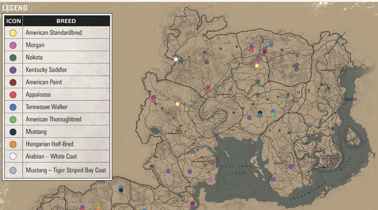
Task: Click the dark red American Paint swatch
Action: coord(13,82)
